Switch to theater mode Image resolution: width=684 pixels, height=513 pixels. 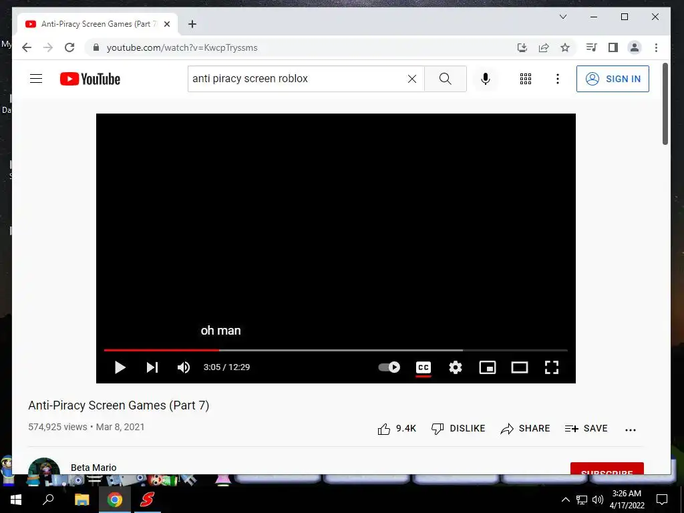pyautogui.click(x=520, y=367)
